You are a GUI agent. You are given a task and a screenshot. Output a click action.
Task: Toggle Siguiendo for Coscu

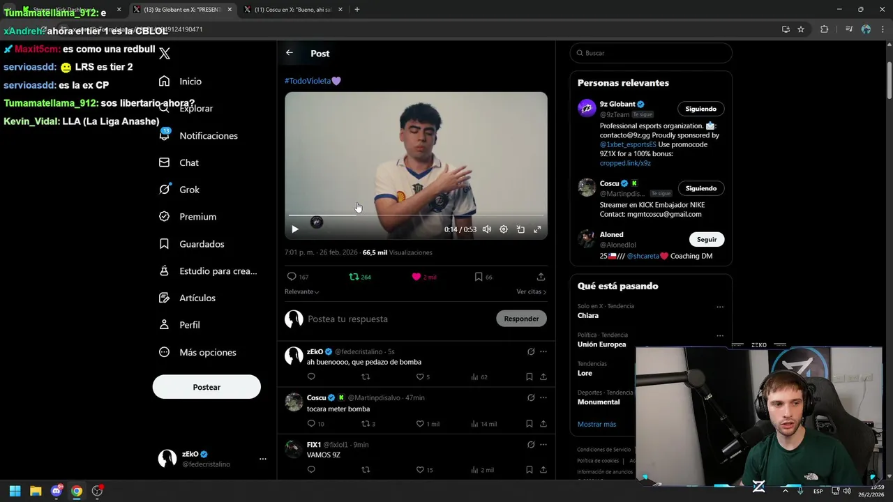700,188
